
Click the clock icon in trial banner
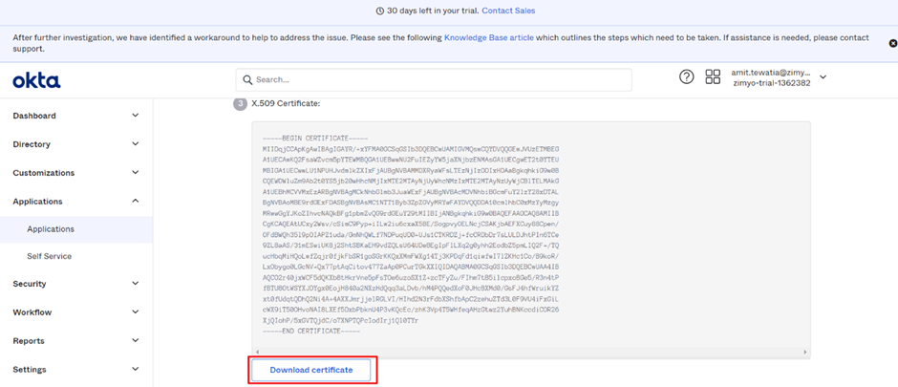379,11
